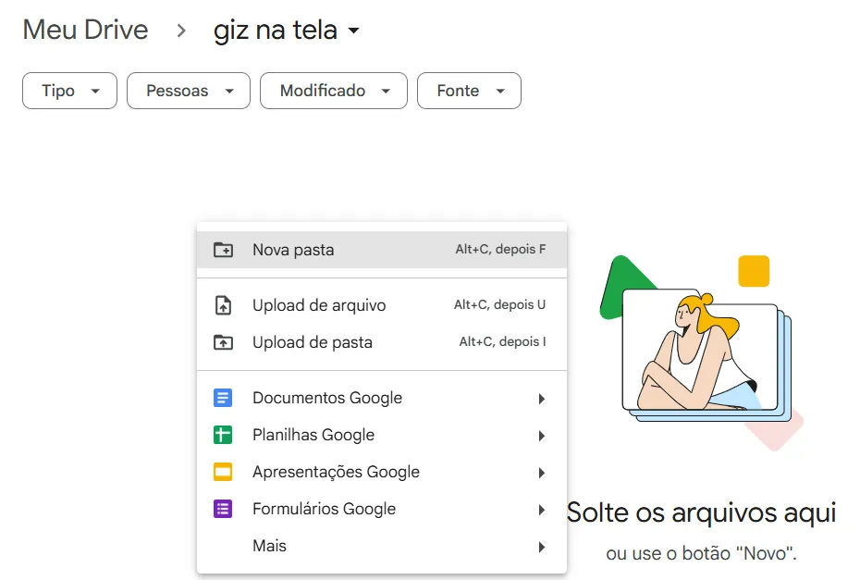Viewport: 860px width, 580px height.
Task: Select the Upload de arquivo icon
Action: point(225,304)
